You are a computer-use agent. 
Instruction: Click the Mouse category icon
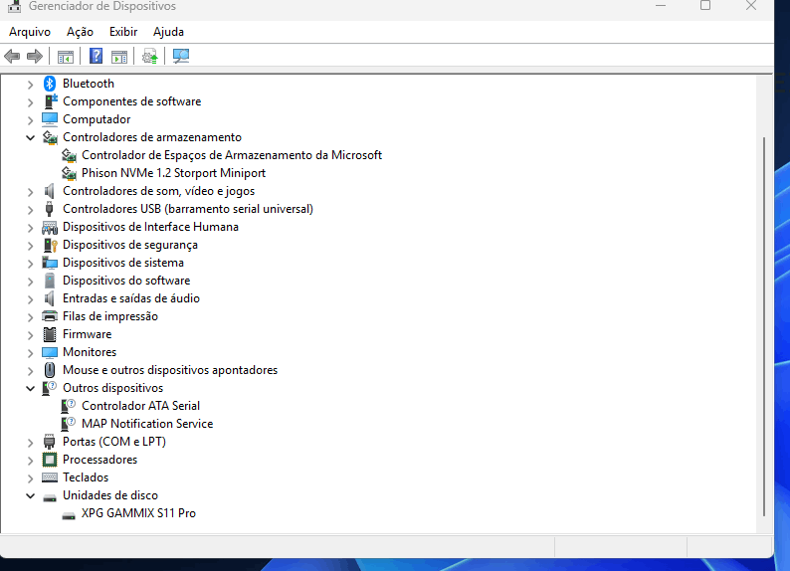pyautogui.click(x=50, y=370)
